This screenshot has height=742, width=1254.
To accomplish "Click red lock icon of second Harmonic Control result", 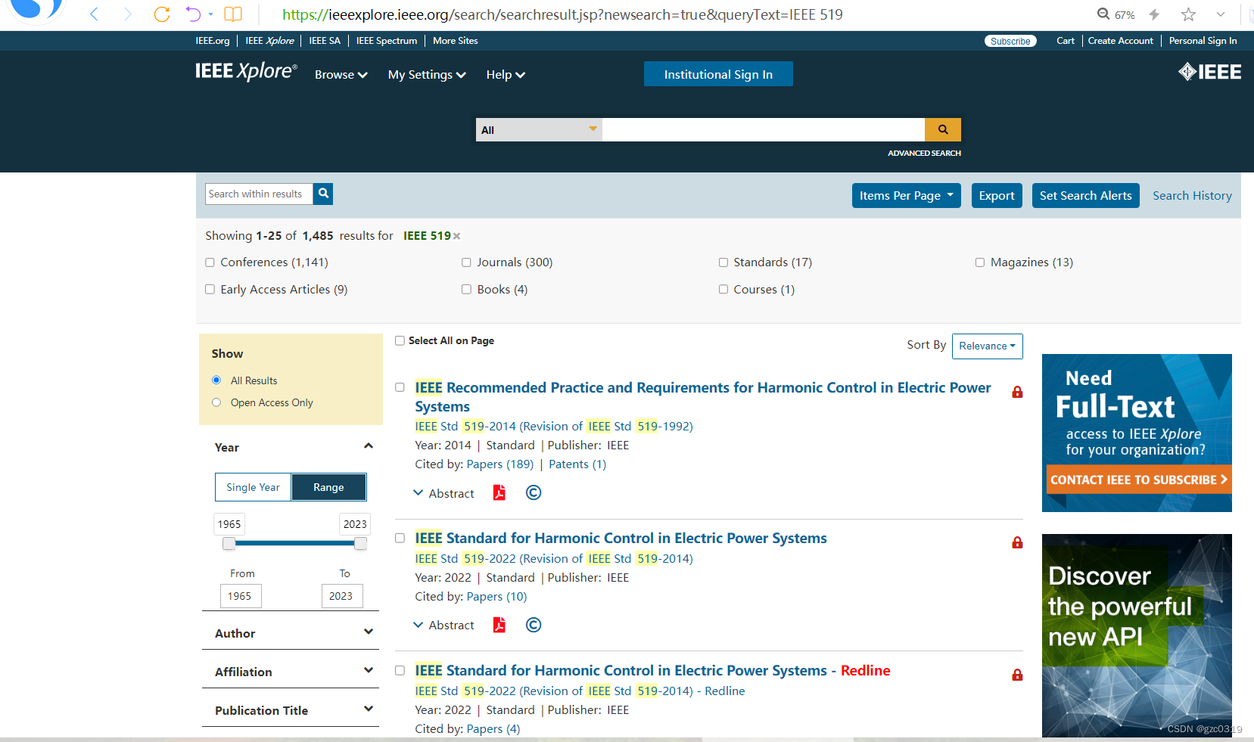I will pyautogui.click(x=1017, y=542).
